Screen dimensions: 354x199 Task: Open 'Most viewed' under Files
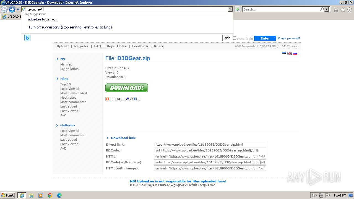click(70, 89)
